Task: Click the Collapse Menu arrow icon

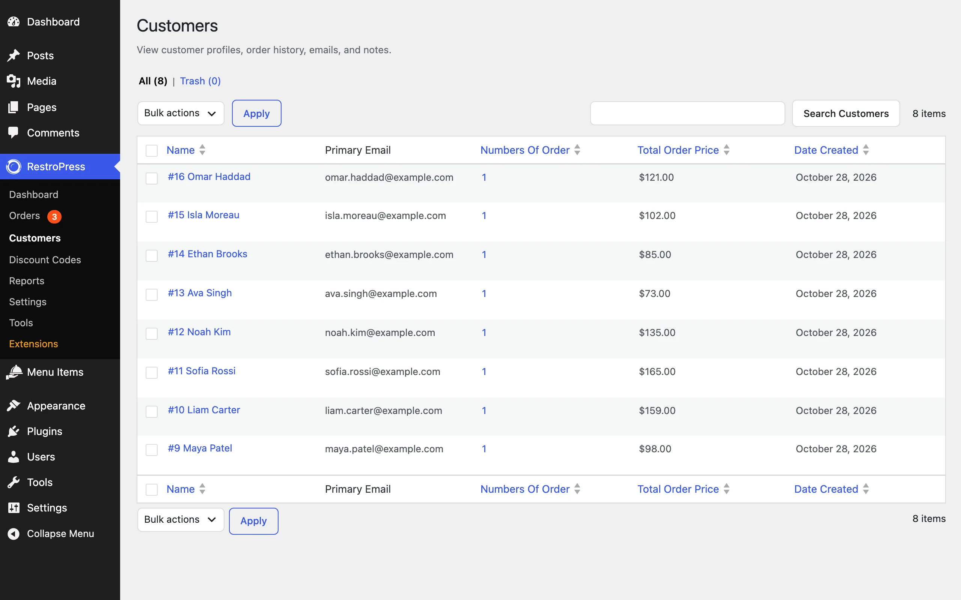Action: [14, 534]
